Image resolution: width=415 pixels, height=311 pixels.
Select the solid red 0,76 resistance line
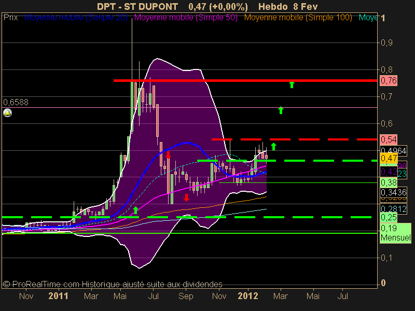pos(245,80)
